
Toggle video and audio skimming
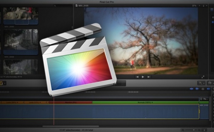[x=192, y=89]
